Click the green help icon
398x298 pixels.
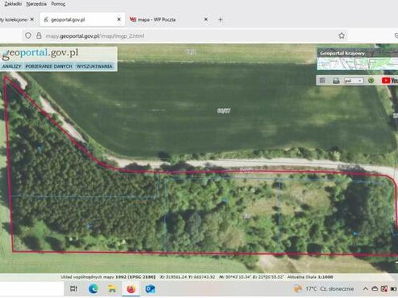[371, 80]
